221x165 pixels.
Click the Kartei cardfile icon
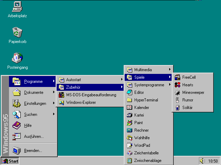click(129, 115)
